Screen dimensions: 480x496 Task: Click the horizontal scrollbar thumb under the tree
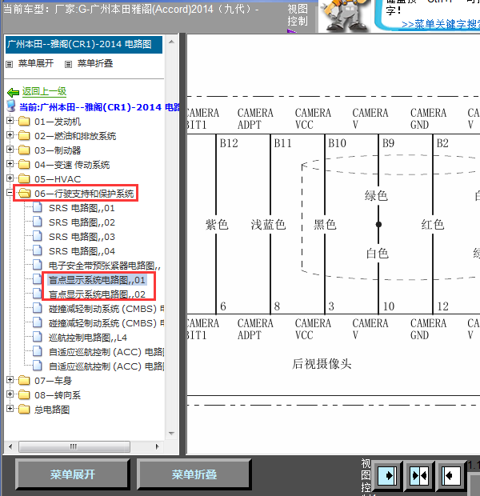[x=74, y=446]
